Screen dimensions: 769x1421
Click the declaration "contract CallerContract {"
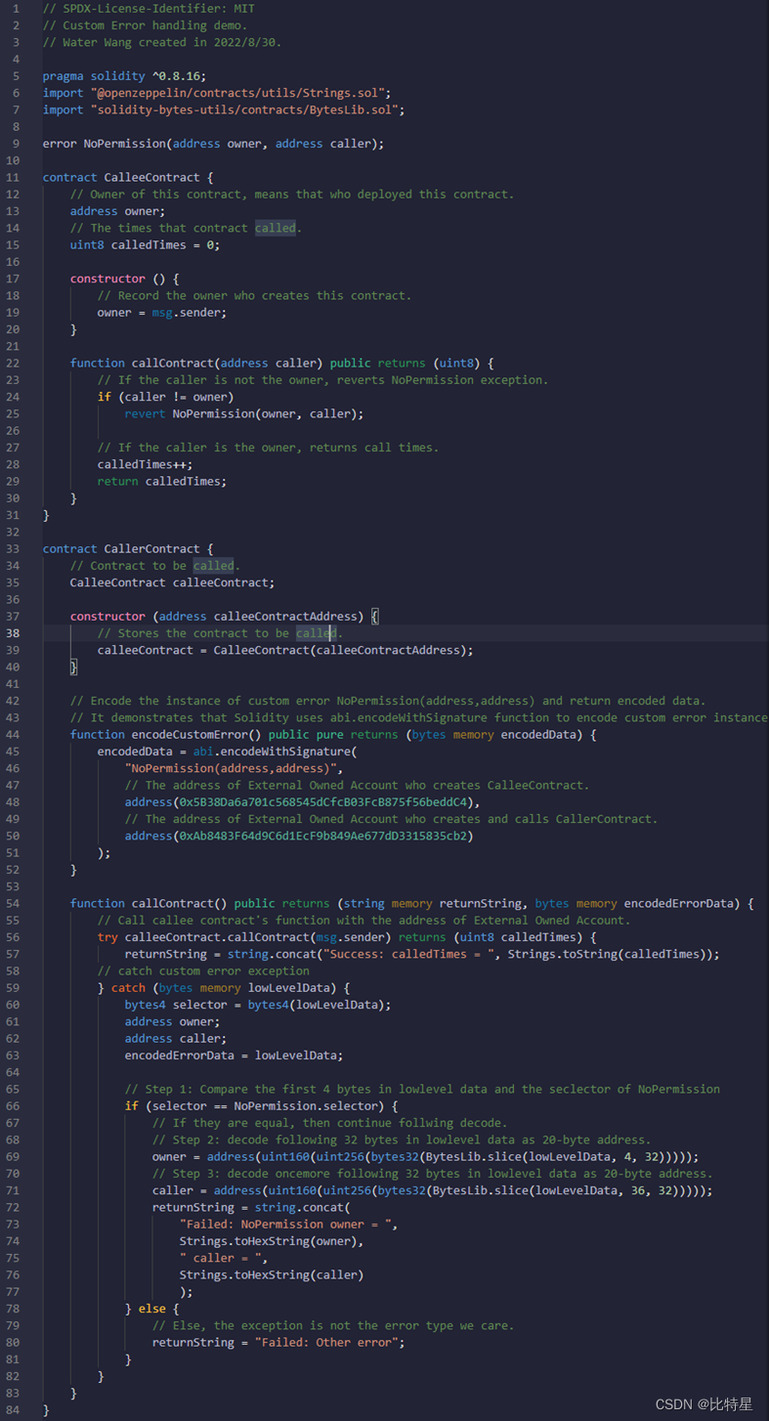click(x=128, y=549)
